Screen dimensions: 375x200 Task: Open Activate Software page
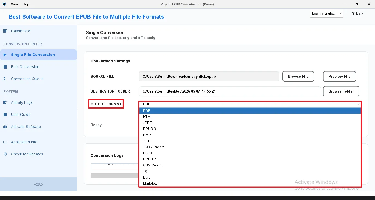click(x=38, y=127)
